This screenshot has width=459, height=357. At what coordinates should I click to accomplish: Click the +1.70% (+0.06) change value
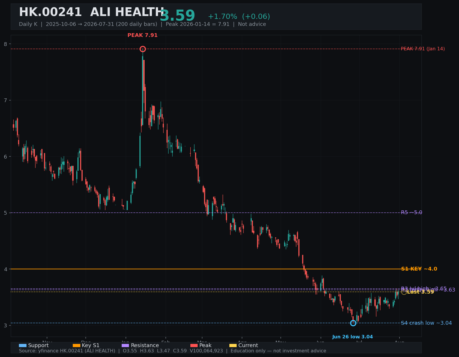click(x=239, y=17)
